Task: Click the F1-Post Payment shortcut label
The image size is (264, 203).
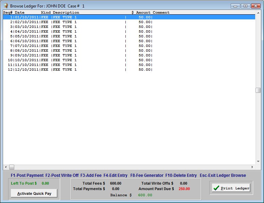Action: click(27, 175)
